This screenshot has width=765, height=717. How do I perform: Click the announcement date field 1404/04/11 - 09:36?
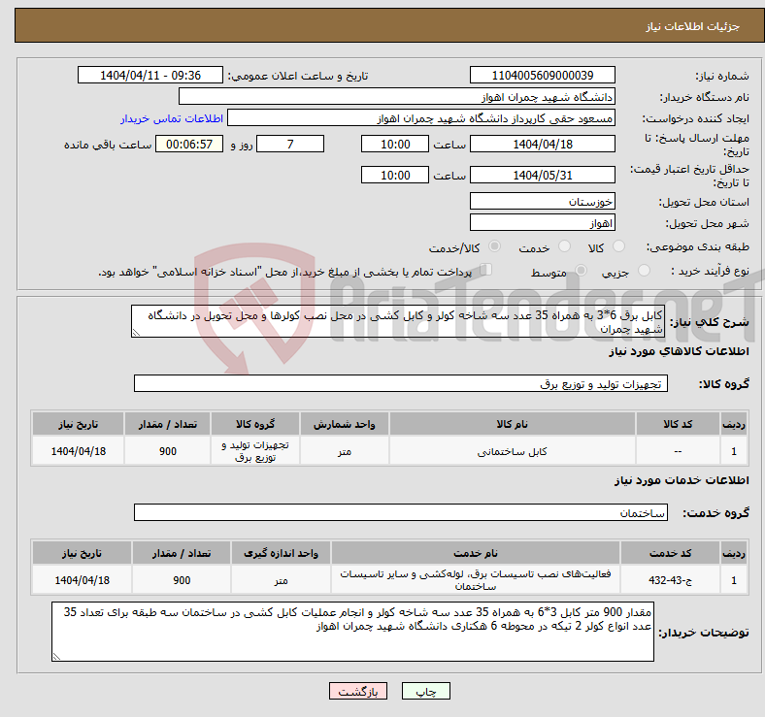tap(150, 75)
